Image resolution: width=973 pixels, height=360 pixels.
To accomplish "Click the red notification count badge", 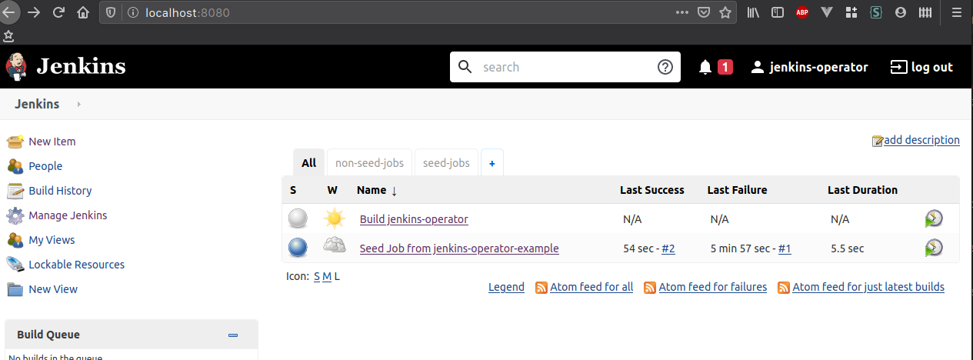I will click(x=725, y=67).
